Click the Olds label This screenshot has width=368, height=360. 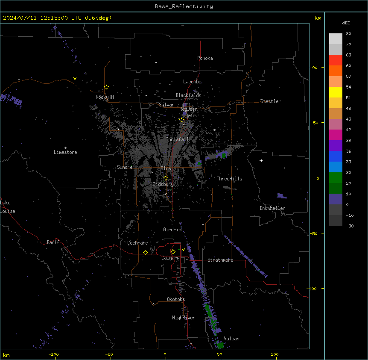(166, 168)
